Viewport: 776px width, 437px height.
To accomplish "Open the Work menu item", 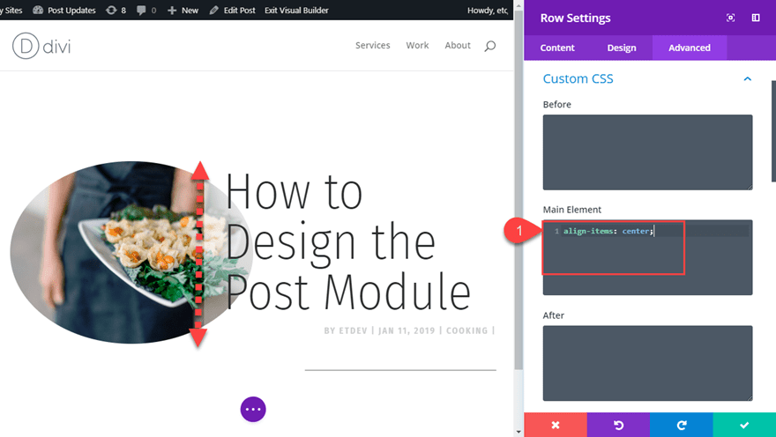I will tap(417, 46).
